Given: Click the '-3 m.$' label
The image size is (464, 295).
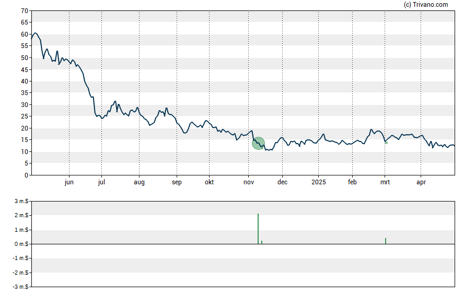Looking at the screenshot, I should click(20, 287).
